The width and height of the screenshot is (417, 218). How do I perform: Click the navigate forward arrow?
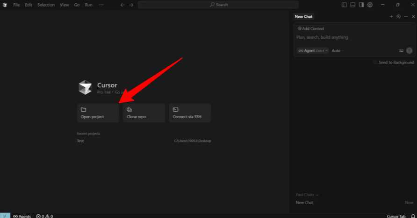click(131, 5)
